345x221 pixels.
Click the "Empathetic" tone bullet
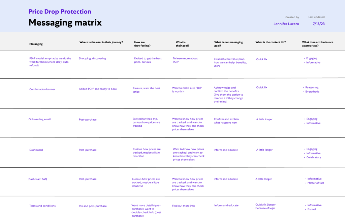(312, 92)
